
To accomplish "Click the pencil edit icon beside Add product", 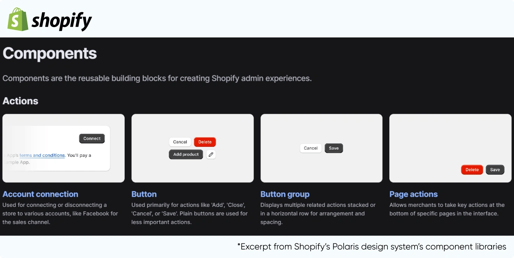I will pos(211,155).
